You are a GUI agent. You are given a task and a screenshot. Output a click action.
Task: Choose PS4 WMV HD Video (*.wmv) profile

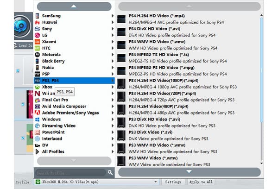(188, 45)
